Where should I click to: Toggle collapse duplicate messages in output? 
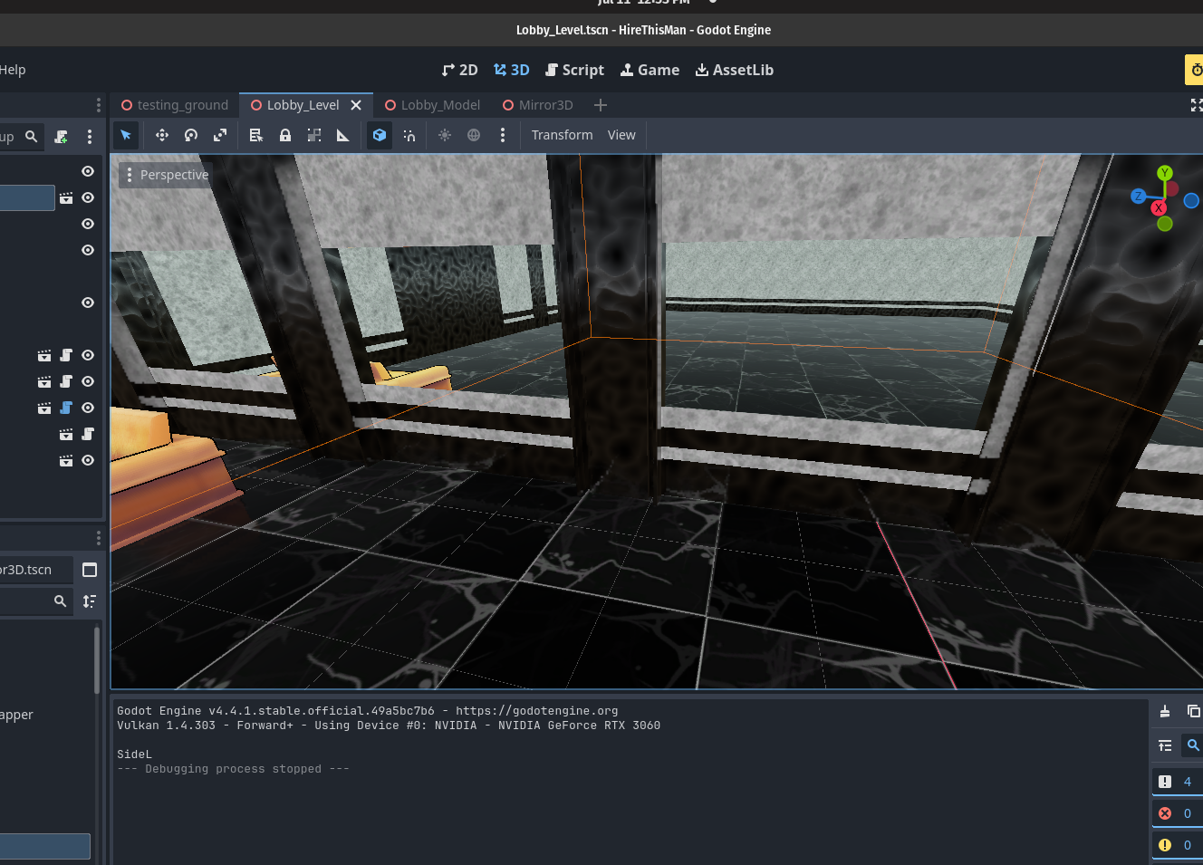pos(1165,745)
